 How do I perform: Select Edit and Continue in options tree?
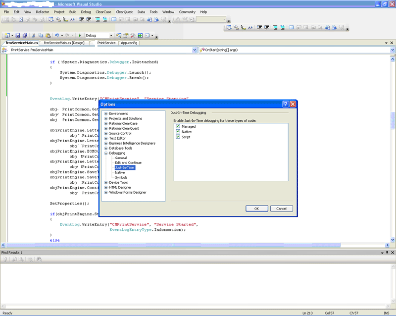tap(127, 163)
